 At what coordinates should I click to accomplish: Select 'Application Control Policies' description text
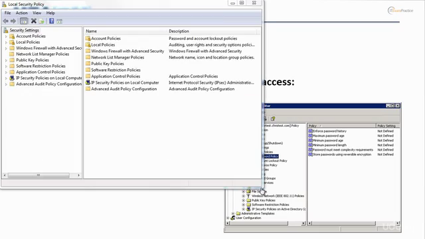coord(193,76)
